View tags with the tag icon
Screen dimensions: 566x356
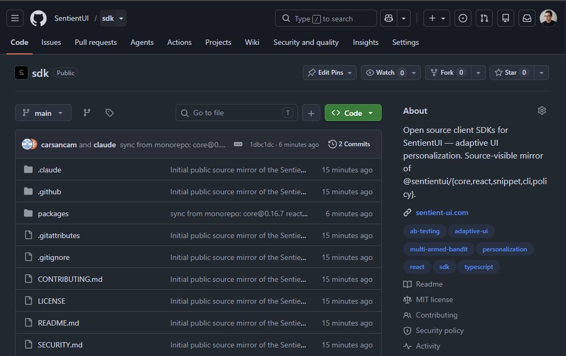pyautogui.click(x=109, y=113)
